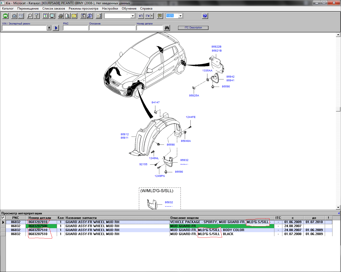Click the green car vehicle icon

pos(5,16)
